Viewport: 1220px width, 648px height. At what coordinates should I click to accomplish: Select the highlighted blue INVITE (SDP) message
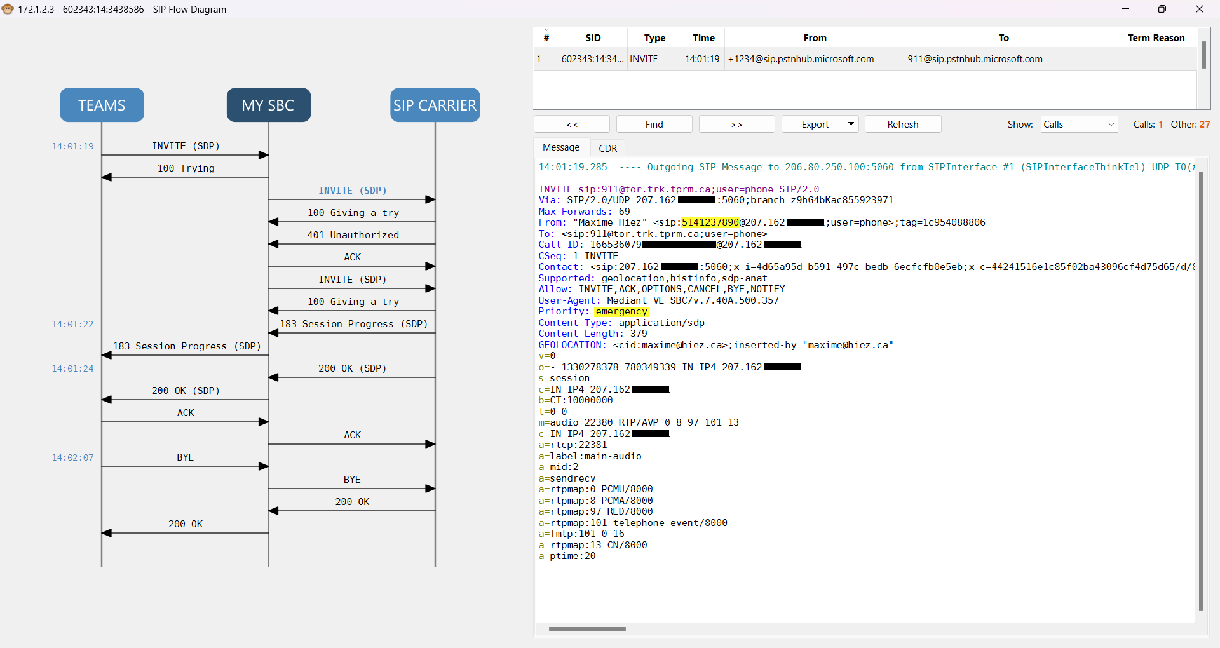click(x=353, y=191)
